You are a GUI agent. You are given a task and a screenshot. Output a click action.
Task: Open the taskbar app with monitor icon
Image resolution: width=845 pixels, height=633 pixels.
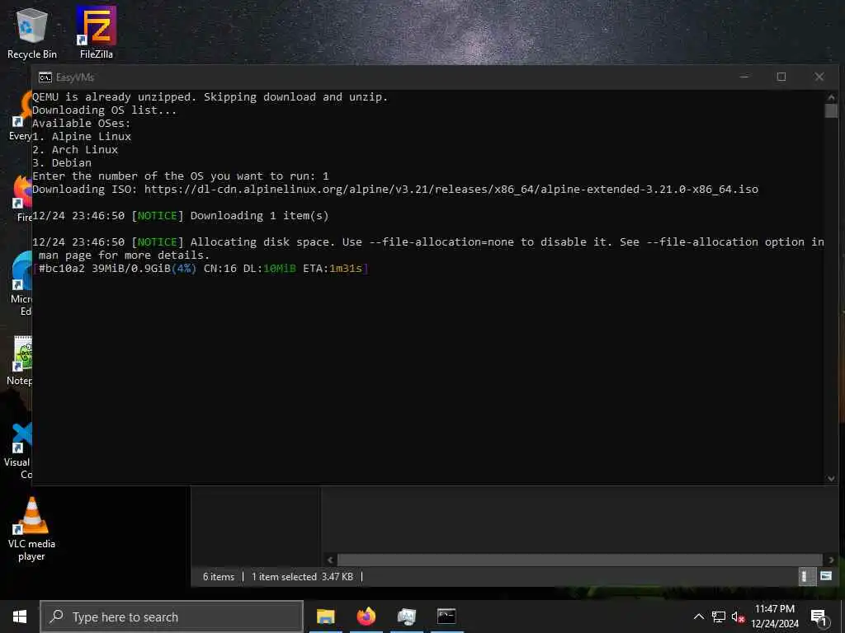coord(406,617)
